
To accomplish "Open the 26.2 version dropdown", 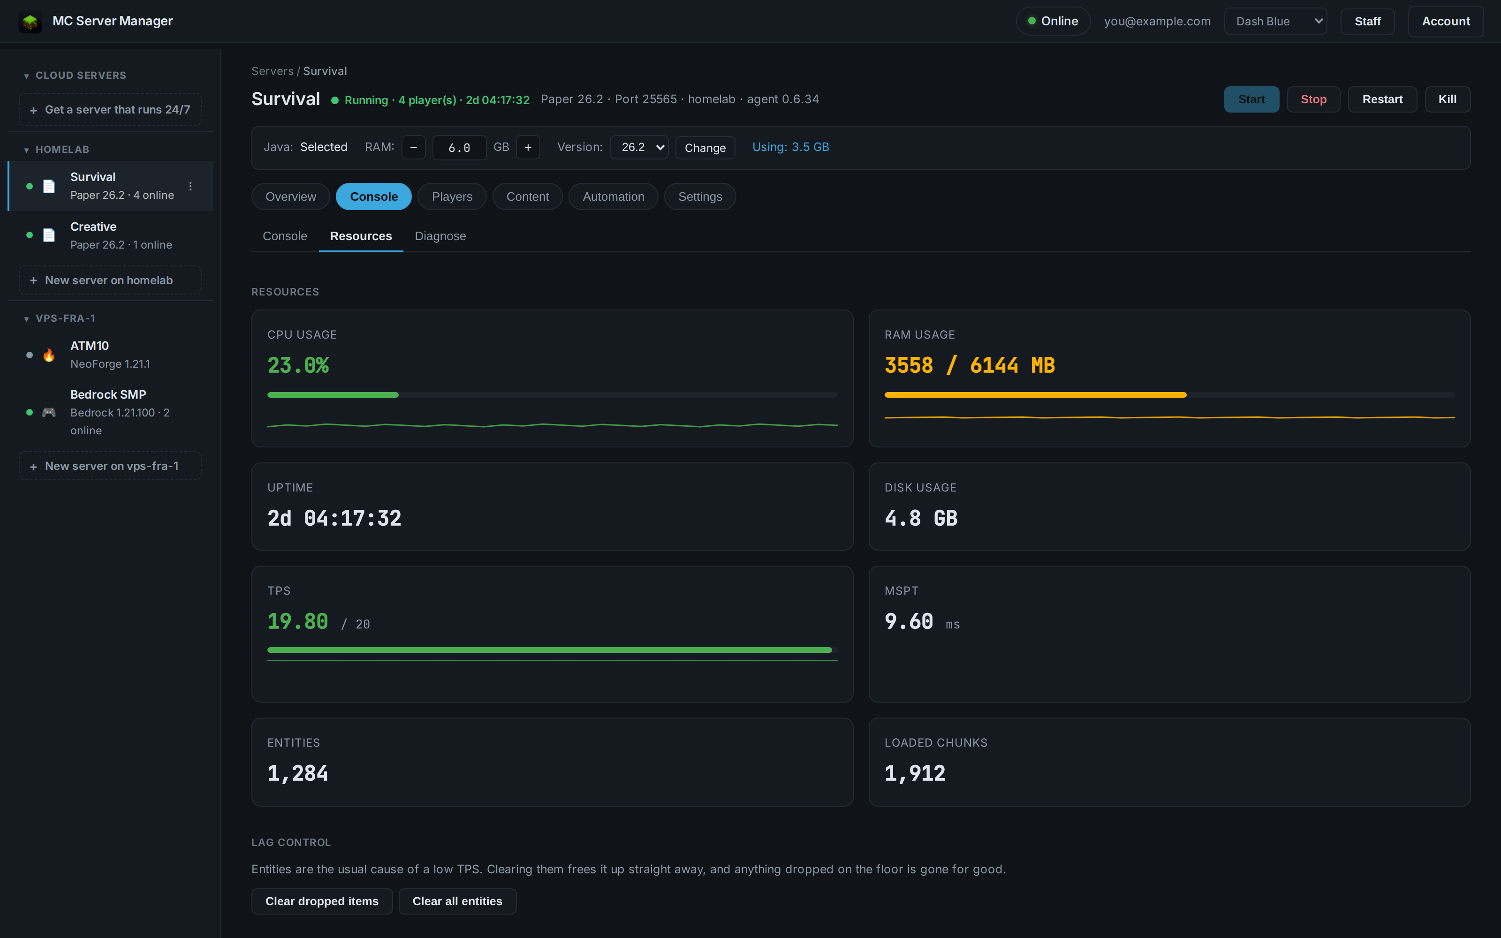I will pyautogui.click(x=639, y=147).
